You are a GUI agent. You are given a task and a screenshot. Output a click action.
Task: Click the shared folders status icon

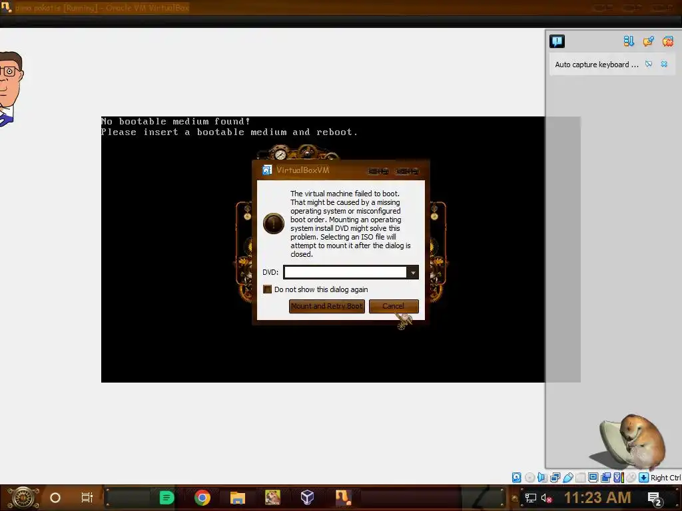[x=580, y=478]
